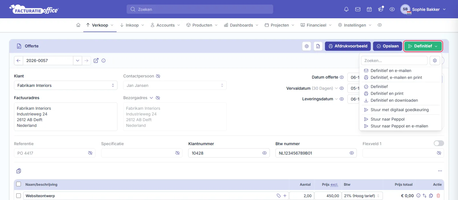Open the notifications bell icon
458x200 pixels.
click(x=346, y=9)
